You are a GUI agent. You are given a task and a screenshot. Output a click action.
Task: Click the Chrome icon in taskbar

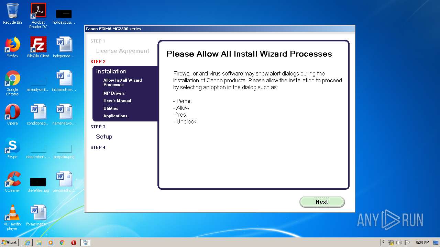[x=62, y=243]
